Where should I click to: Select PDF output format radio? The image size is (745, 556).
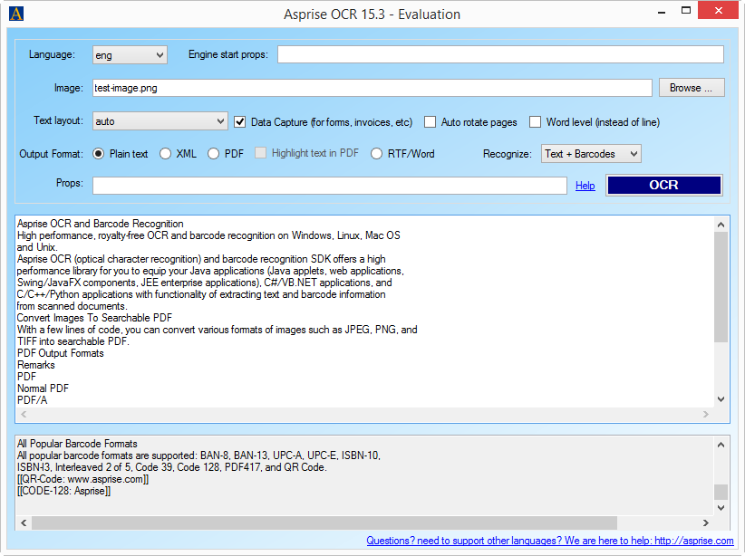(x=214, y=154)
